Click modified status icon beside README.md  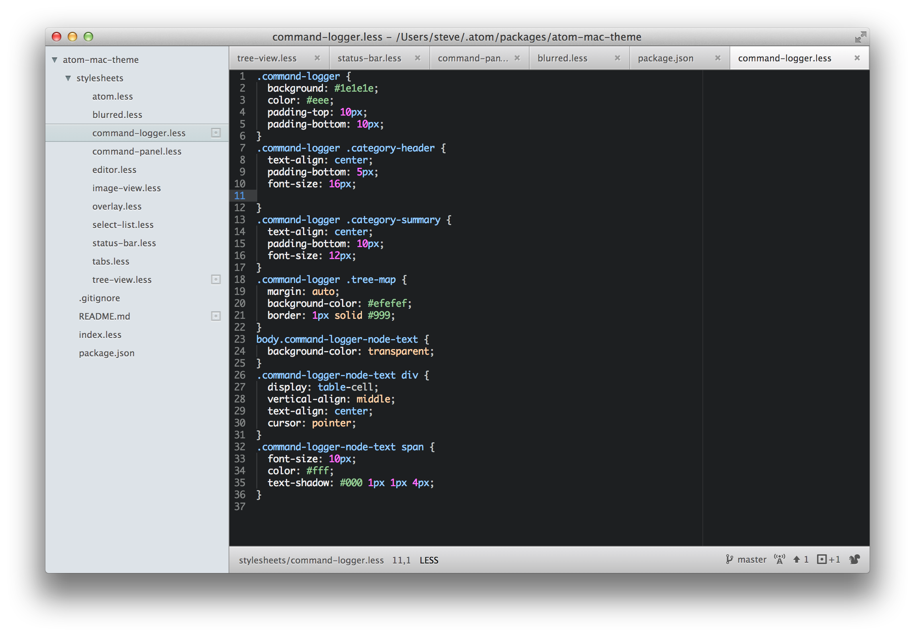(216, 316)
